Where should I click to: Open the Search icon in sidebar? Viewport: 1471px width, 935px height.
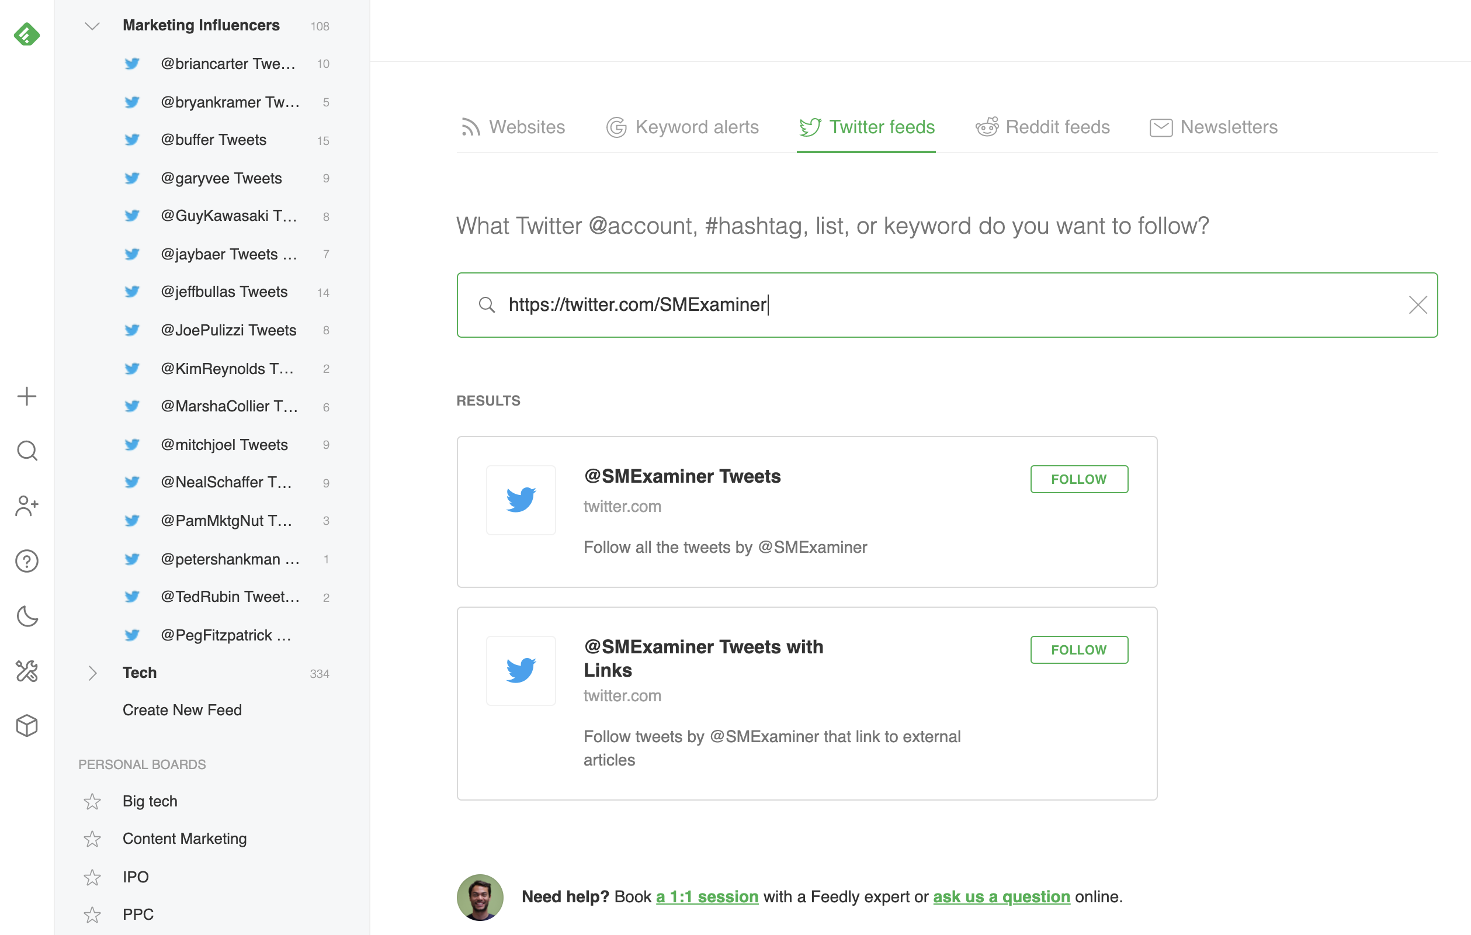pos(26,451)
